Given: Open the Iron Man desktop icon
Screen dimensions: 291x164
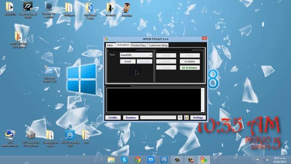Looking at the screenshot, I should (x=127, y=10).
